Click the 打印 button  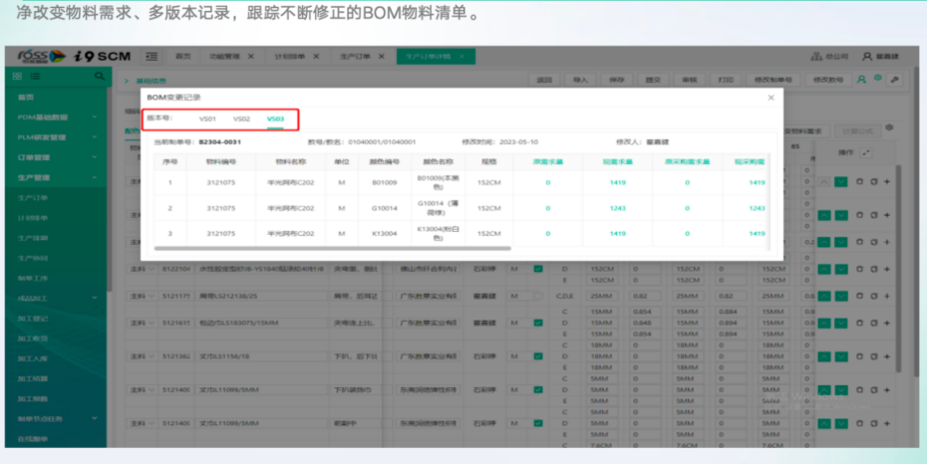(x=726, y=80)
